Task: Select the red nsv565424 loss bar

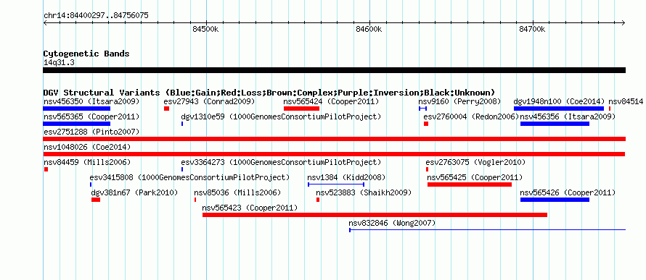Action: (301, 109)
